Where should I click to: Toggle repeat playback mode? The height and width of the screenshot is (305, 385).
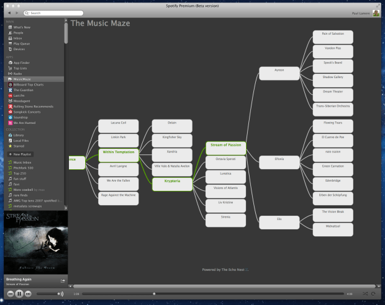373,293
